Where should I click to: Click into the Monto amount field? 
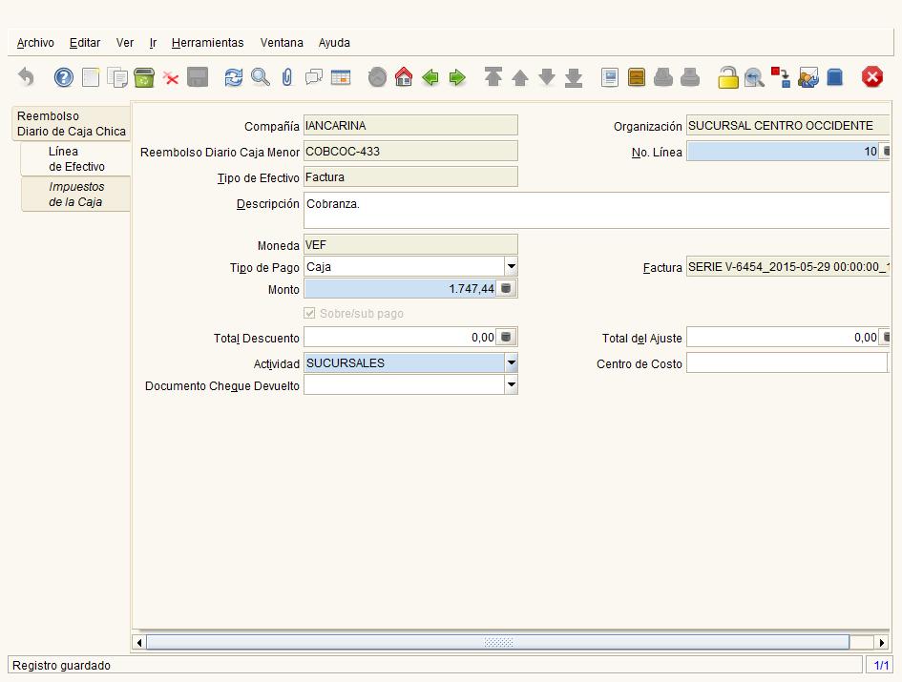(x=400, y=289)
